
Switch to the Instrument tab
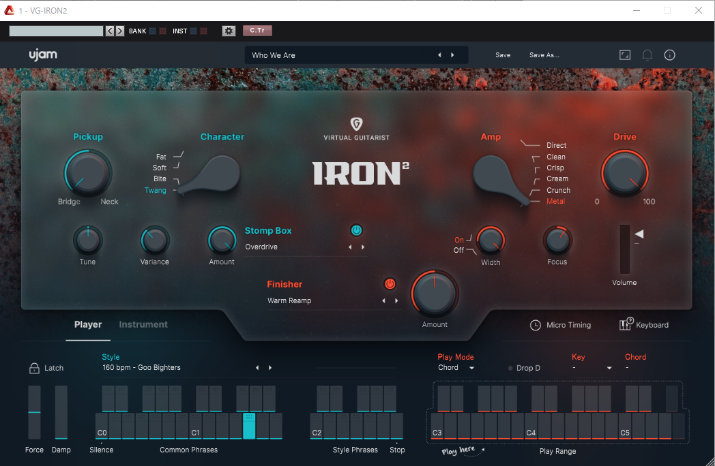click(143, 324)
